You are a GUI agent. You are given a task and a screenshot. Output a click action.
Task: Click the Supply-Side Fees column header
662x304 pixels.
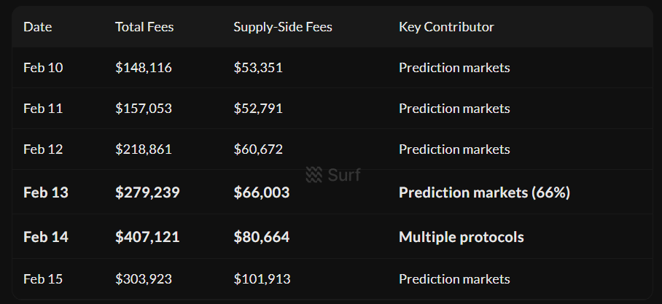point(283,27)
